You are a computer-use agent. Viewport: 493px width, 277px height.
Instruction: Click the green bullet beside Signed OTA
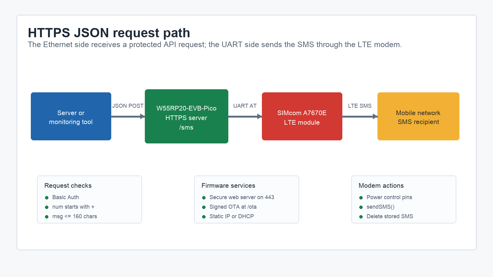point(204,207)
